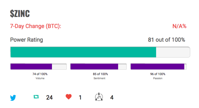Image resolution: width=199 pixels, height=108 pixels.
Task: Click the Twitter bird icon
Action: [13, 98]
